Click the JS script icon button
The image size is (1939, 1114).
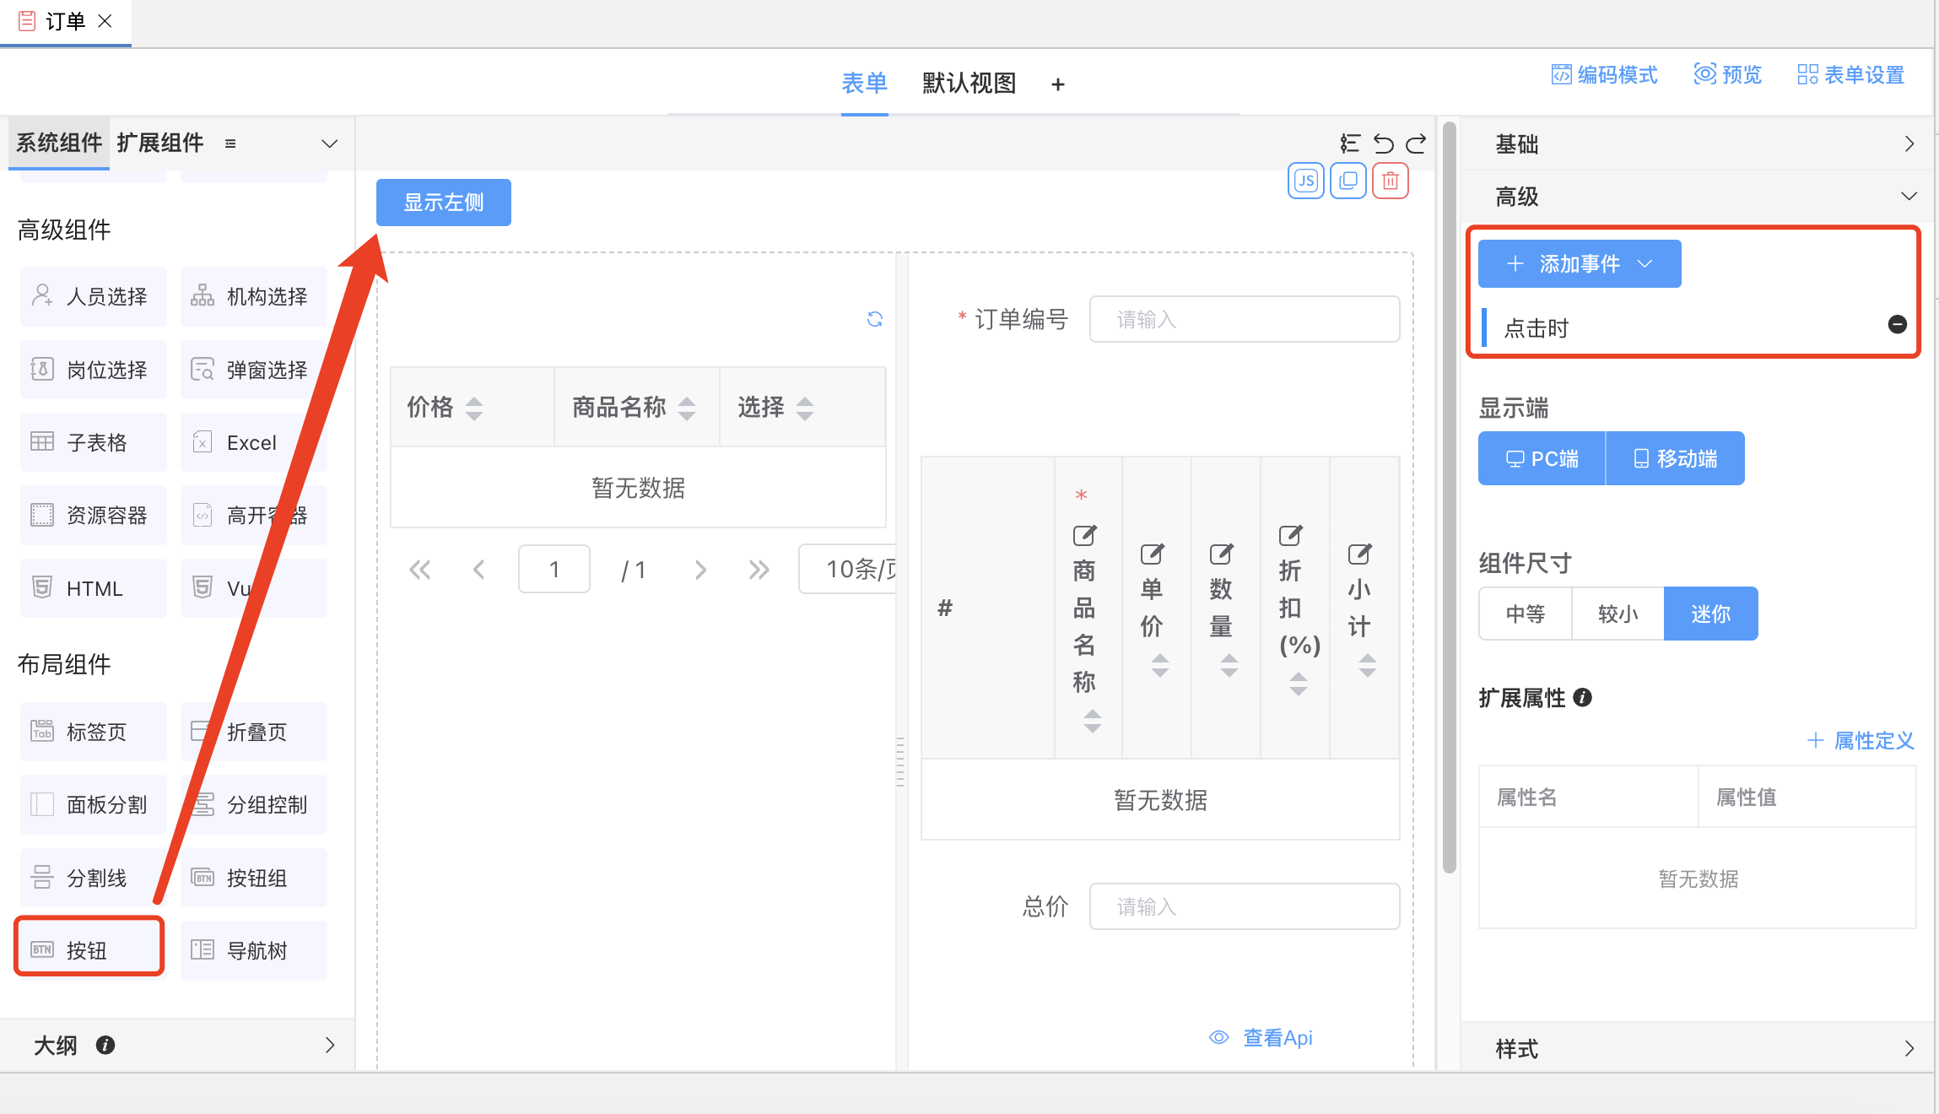coord(1305,181)
